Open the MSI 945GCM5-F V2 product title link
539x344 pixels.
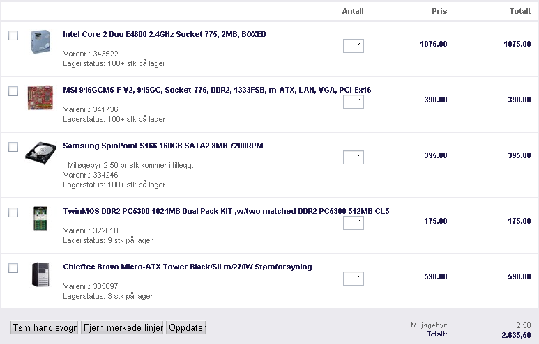pyautogui.click(x=217, y=90)
